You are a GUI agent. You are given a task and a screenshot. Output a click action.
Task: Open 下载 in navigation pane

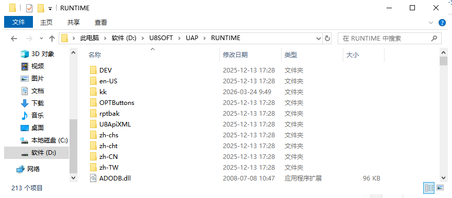coord(32,103)
